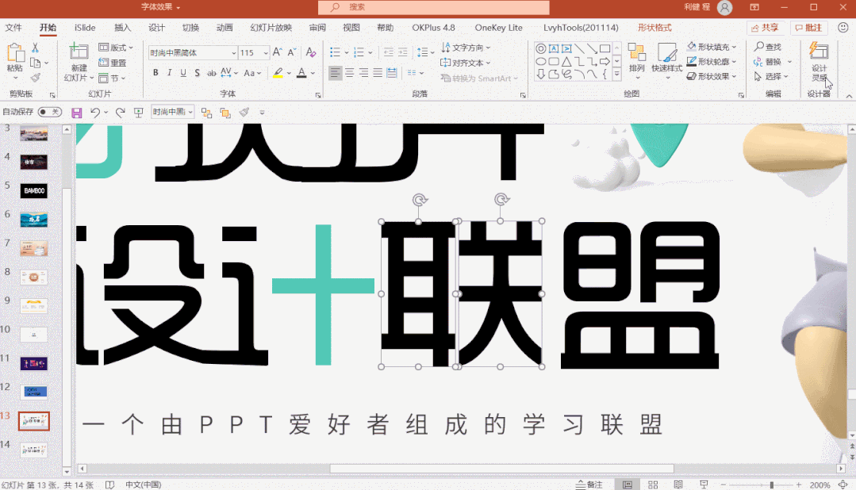Screen dimensions: 856x490
Task: Open the font size 115 dropdown
Action: (266, 53)
